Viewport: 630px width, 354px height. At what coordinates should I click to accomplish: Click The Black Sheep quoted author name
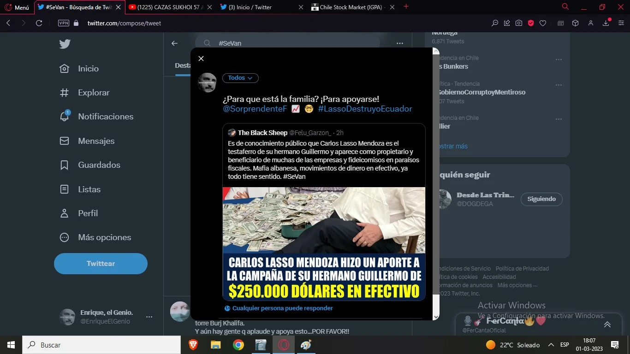(262, 133)
